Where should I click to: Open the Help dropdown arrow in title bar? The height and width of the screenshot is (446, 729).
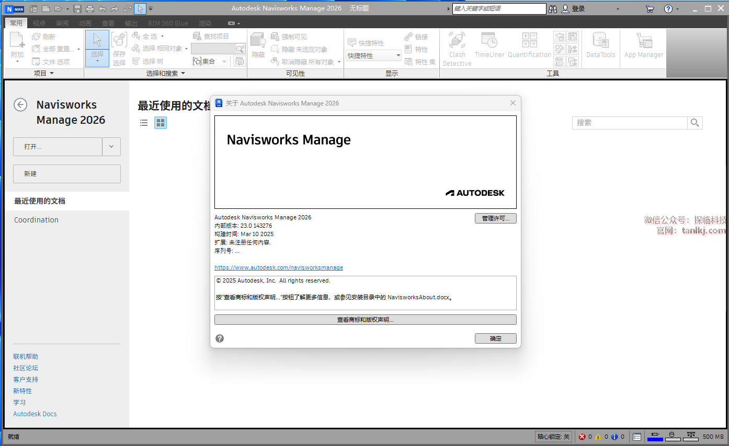pyautogui.click(x=677, y=9)
